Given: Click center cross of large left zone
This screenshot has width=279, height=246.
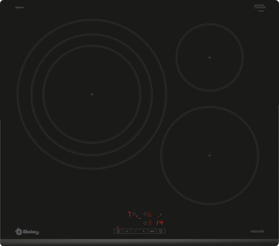Looking at the screenshot, I should pyautogui.click(x=92, y=94).
